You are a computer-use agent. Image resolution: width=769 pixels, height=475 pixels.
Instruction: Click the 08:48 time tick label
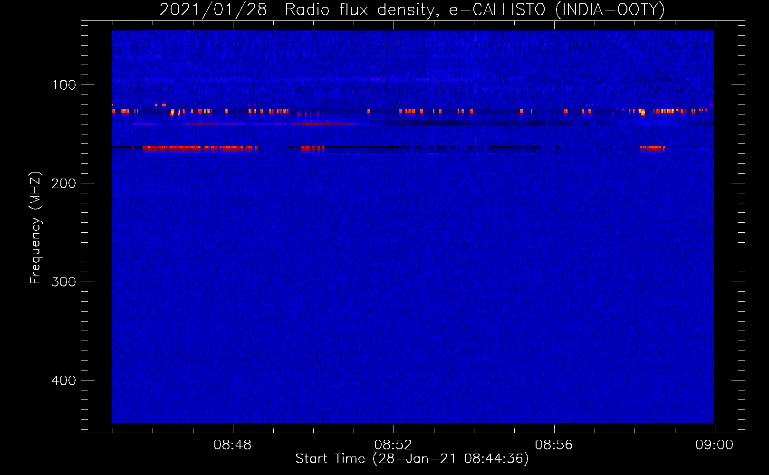[232, 445]
